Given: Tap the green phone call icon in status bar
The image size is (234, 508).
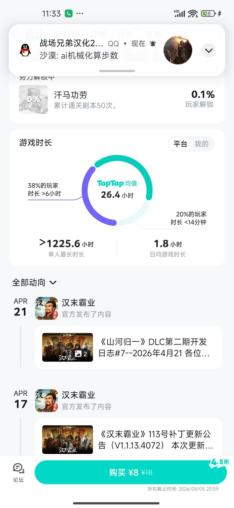Looking at the screenshot, I should (69, 13).
